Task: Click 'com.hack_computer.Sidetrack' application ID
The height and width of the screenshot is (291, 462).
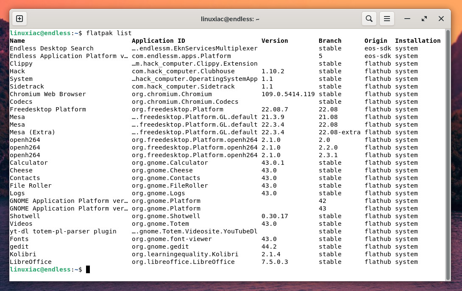Action: (x=183, y=86)
